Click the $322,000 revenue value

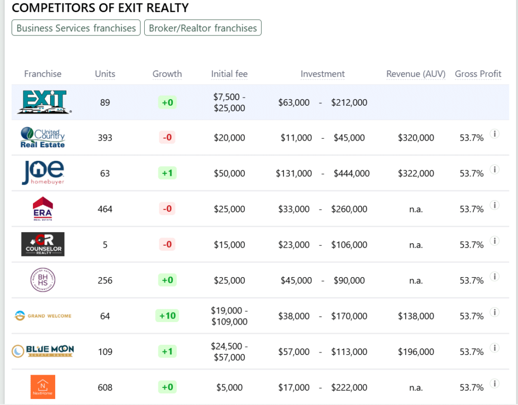click(x=416, y=173)
